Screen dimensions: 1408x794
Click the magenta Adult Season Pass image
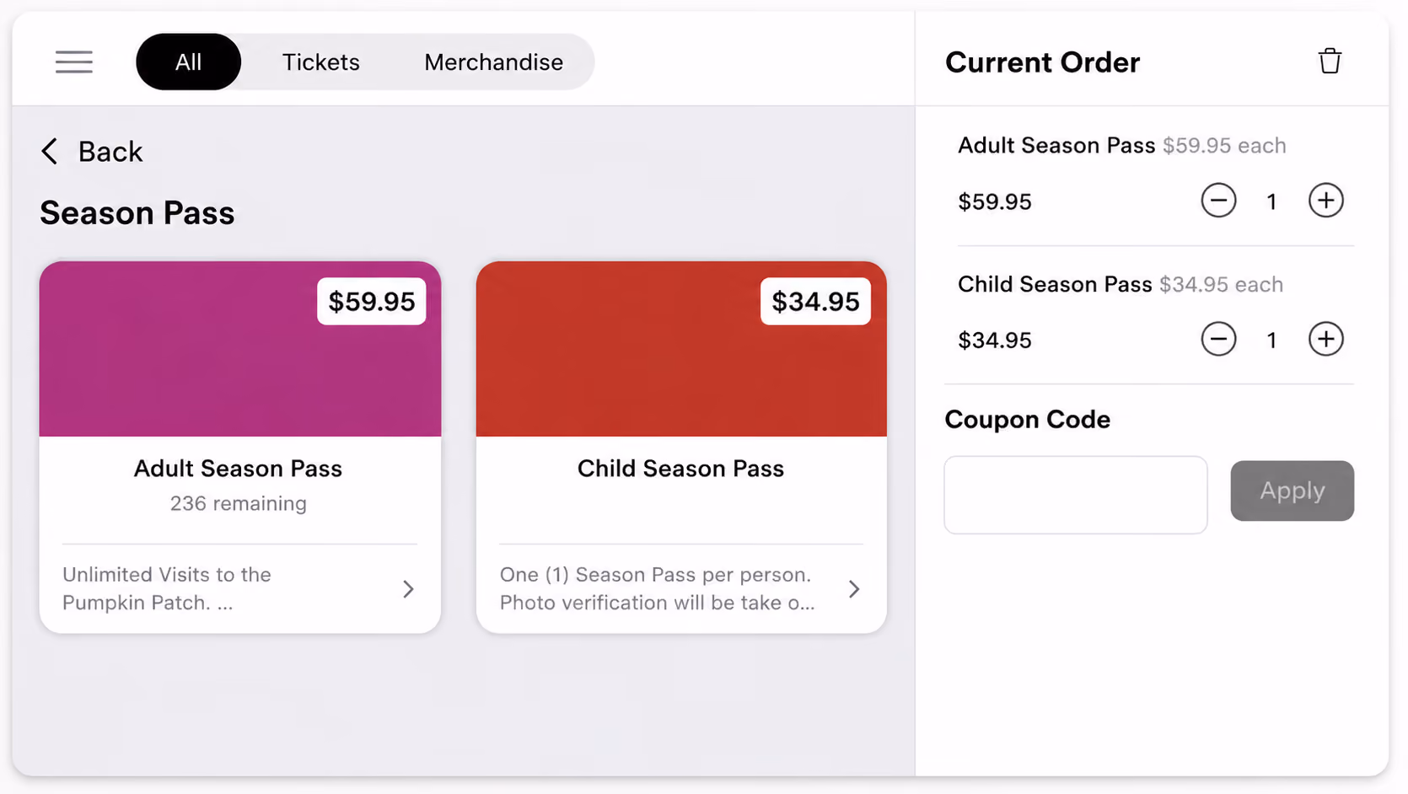239,349
